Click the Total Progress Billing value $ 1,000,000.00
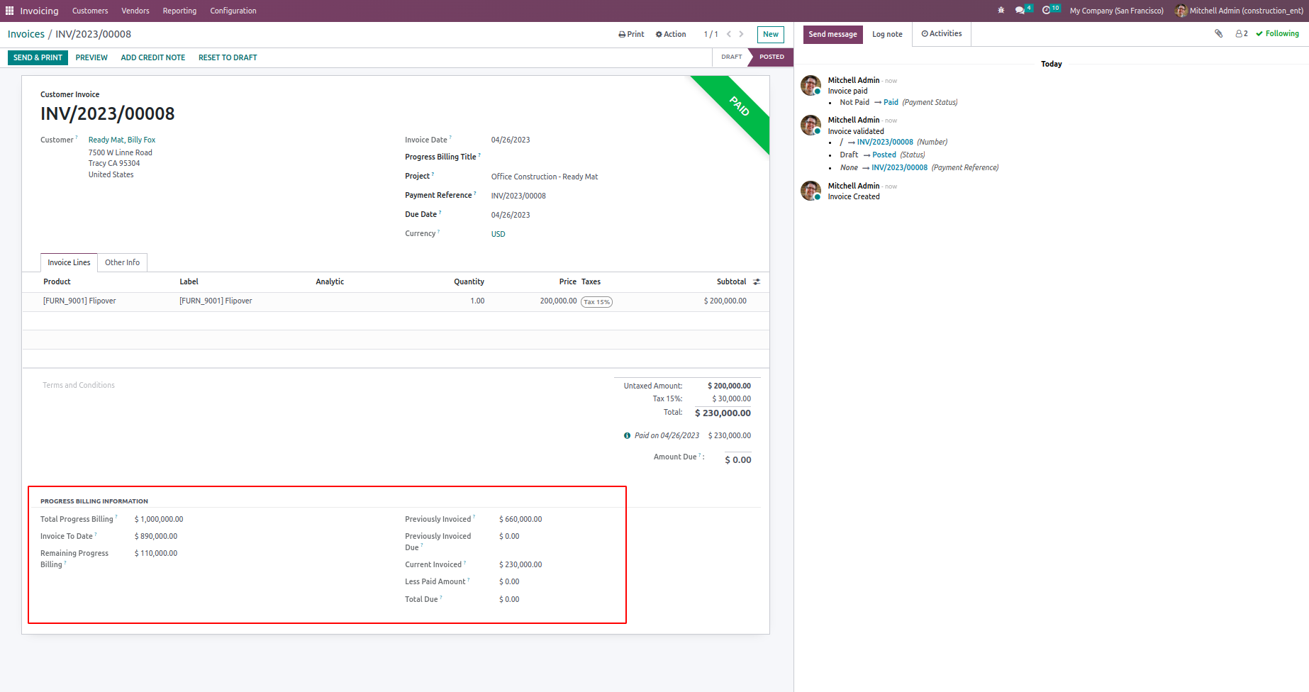1309x692 pixels. (x=159, y=519)
